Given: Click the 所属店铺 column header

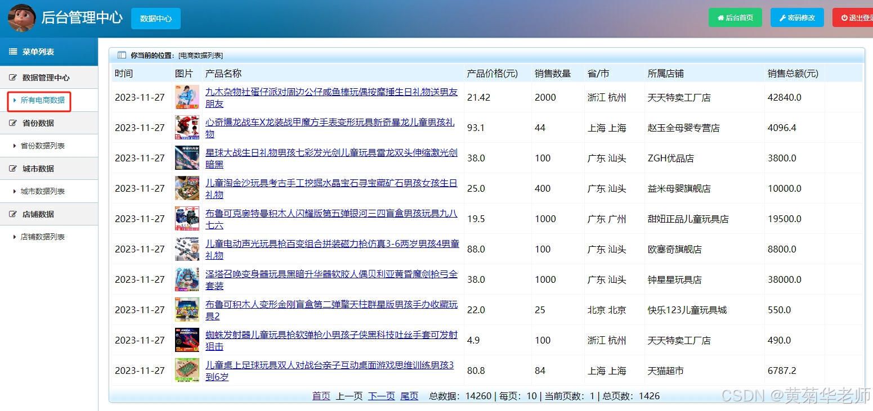Looking at the screenshot, I should click(666, 74).
